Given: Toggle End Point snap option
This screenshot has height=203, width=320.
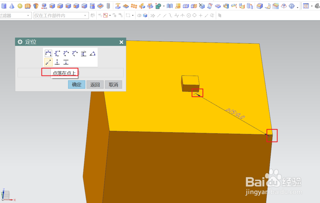Looking at the screenshot, I should coord(159,15).
